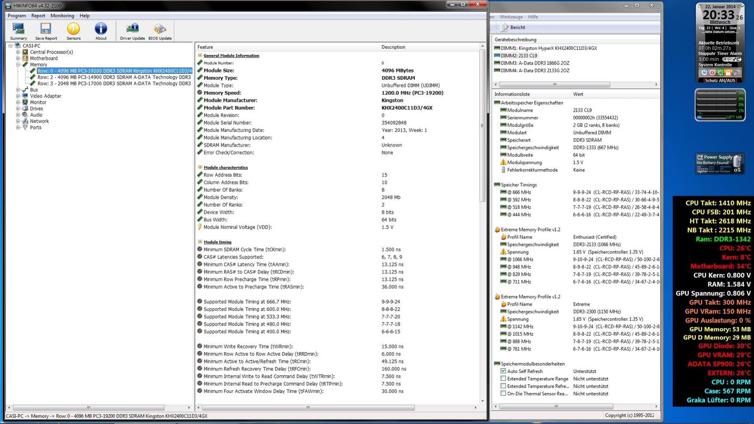The image size is (754, 424).
Task: Check the Extended Temperature Refre... box
Action: (503, 386)
